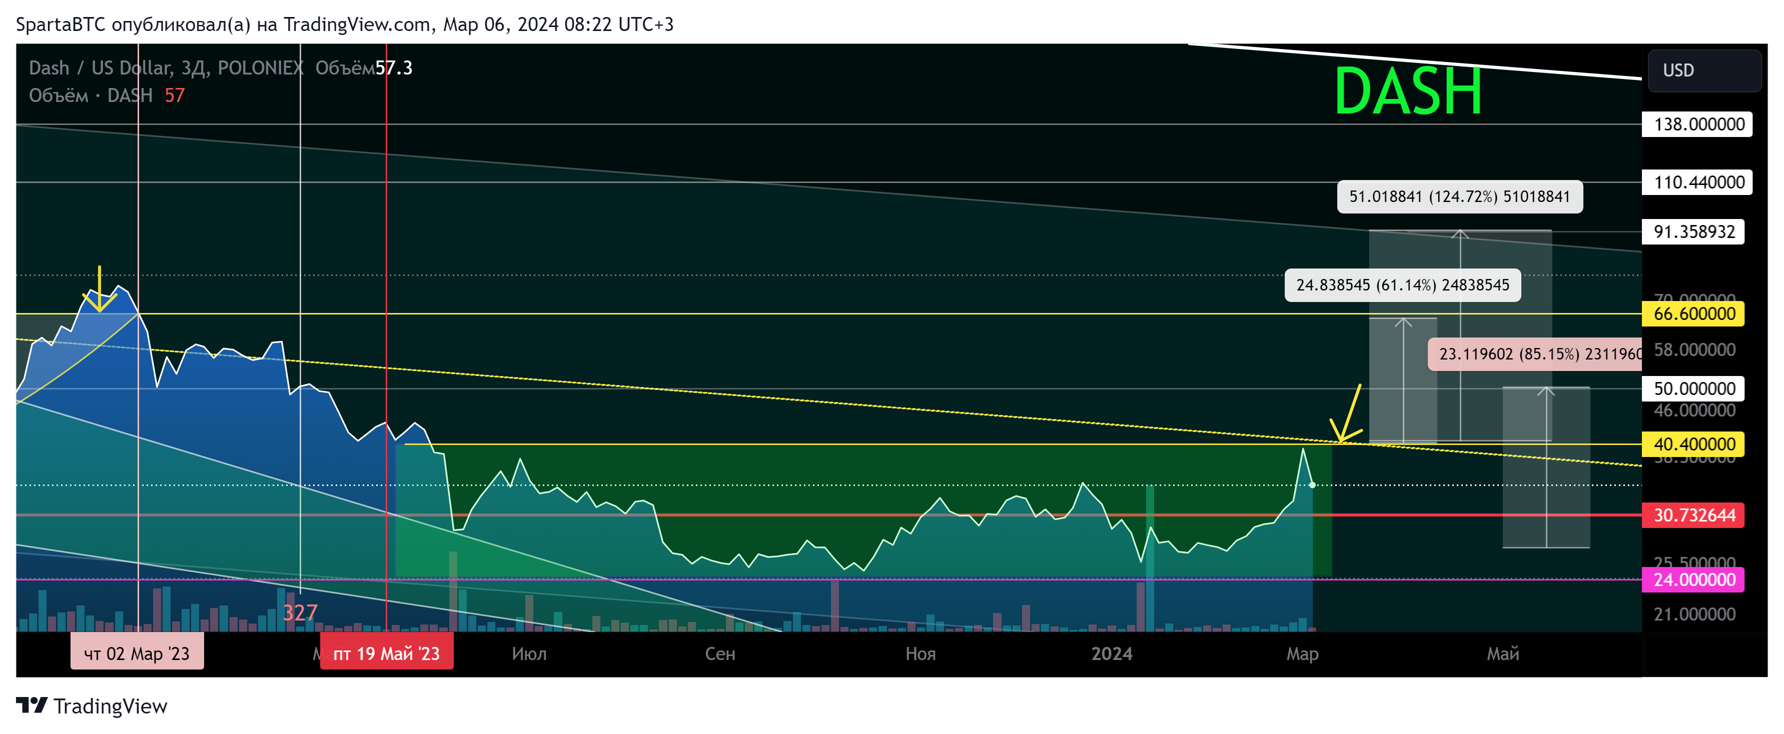Click the 'Июл' time axis label

529,653
